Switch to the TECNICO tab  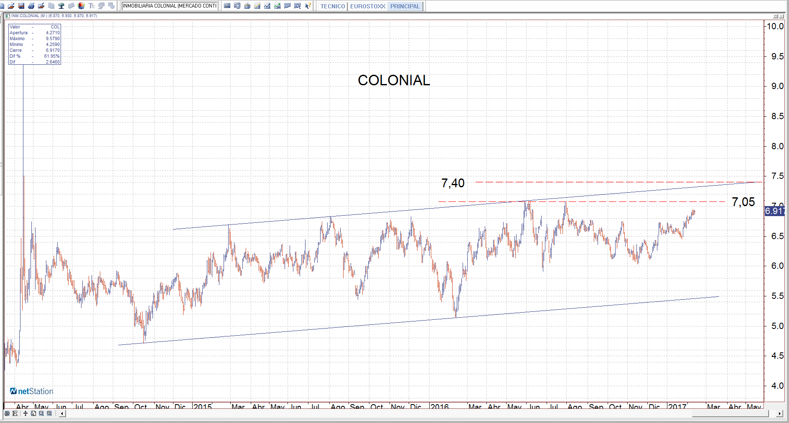tap(333, 6)
